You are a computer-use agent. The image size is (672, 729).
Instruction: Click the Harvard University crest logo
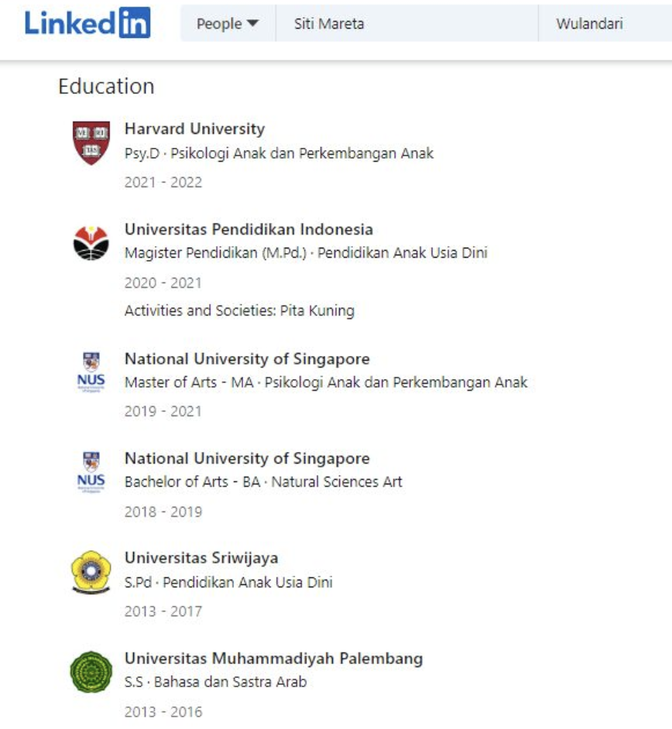pyautogui.click(x=91, y=142)
